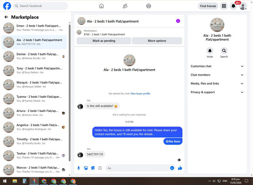Viewport: 253px width, 185px height.
Task: Open Denise's apartment conversation
Action: click(x=34, y=56)
